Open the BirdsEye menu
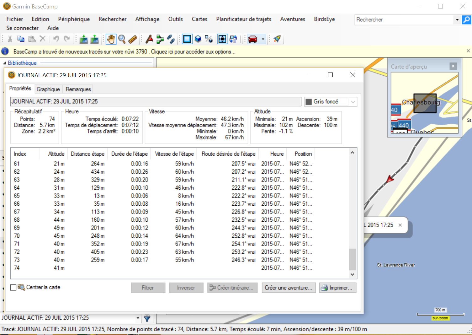 point(324,19)
